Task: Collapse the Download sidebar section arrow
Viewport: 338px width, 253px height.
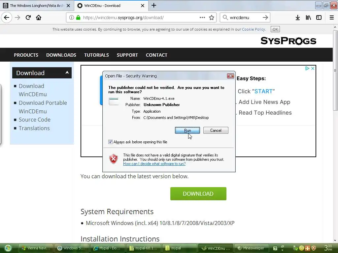Action: pyautogui.click(x=67, y=72)
